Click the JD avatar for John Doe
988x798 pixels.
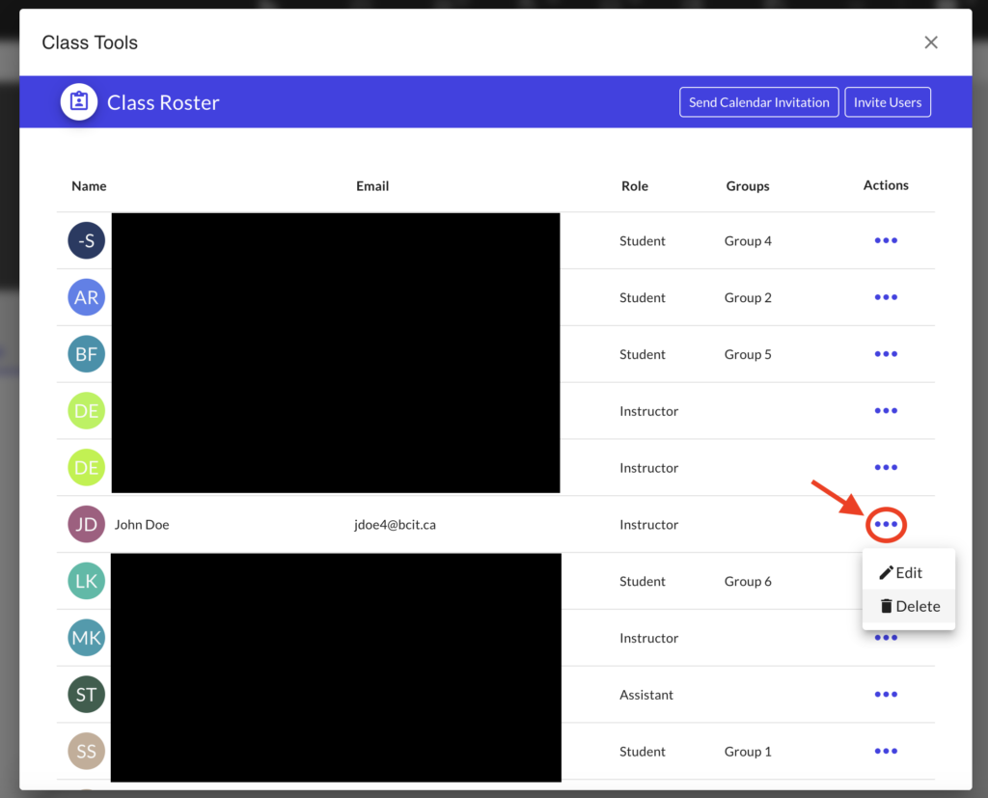86,525
